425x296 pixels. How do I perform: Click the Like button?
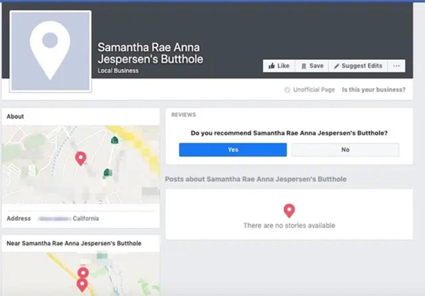point(279,66)
